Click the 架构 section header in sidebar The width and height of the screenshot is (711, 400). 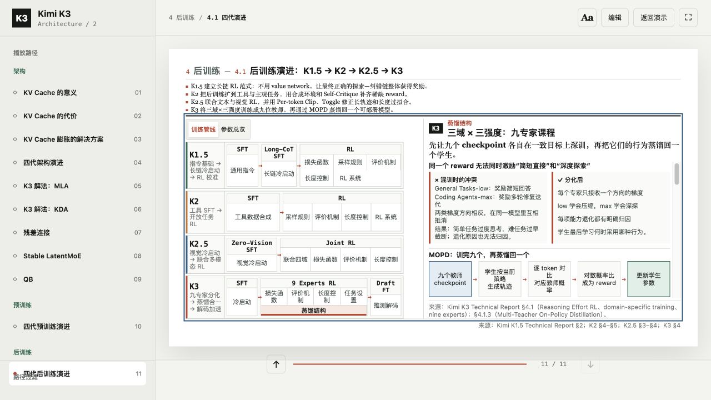(x=19, y=71)
